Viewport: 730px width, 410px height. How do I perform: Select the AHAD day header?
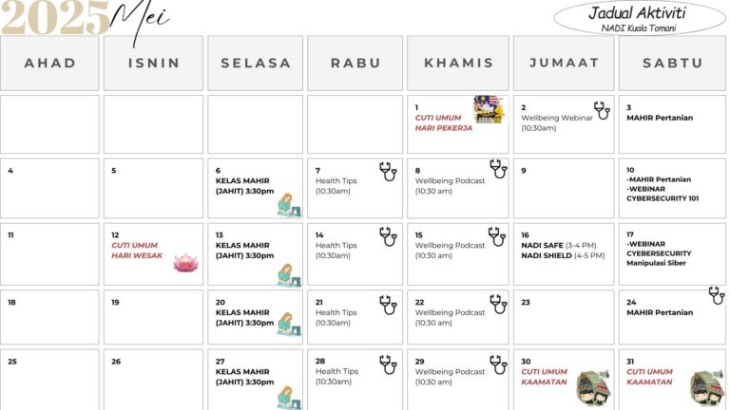pyautogui.click(x=49, y=64)
